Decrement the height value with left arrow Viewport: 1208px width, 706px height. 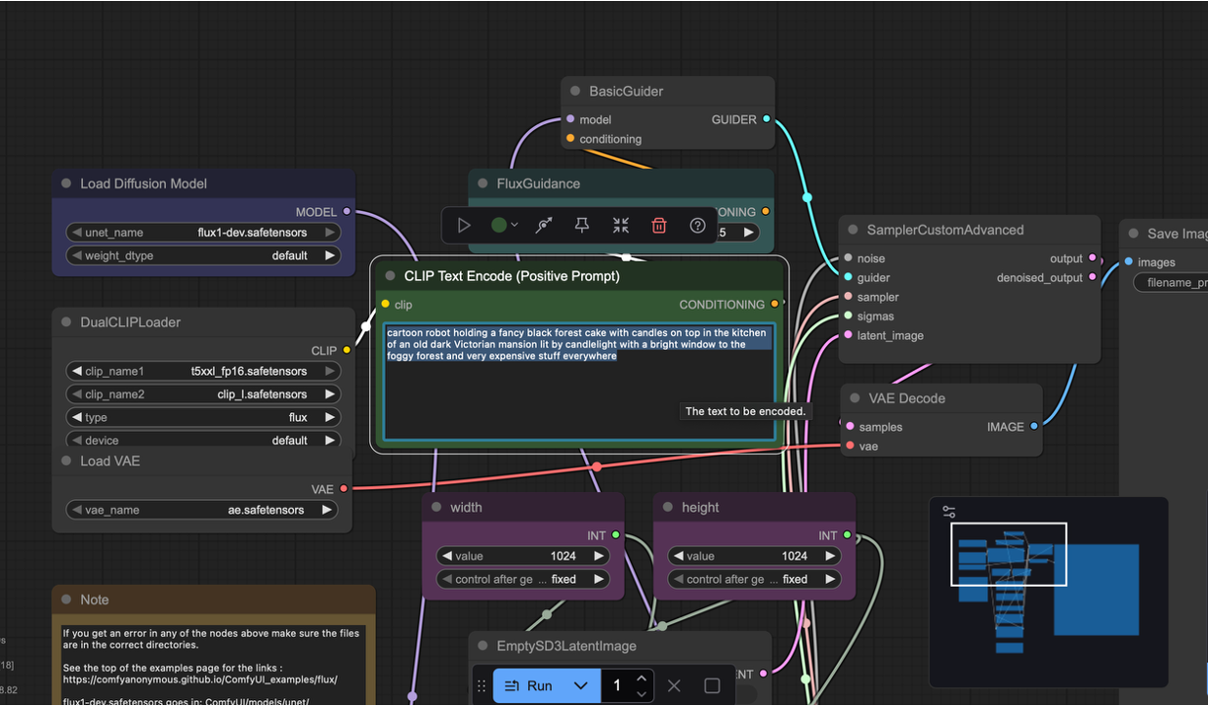coord(678,556)
